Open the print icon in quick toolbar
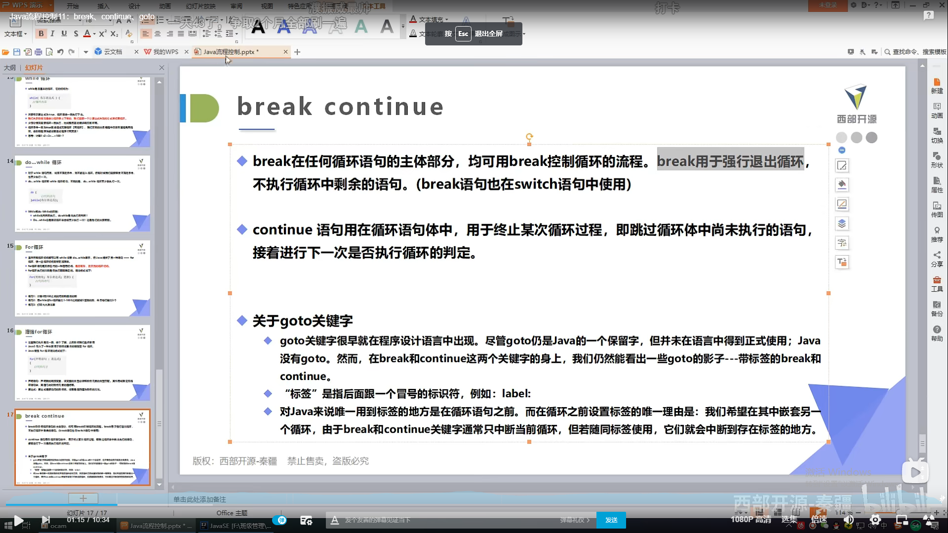Image resolution: width=948 pixels, height=533 pixels. [39, 52]
